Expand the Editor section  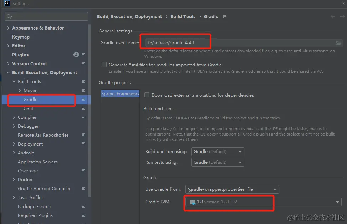[x=8, y=46]
